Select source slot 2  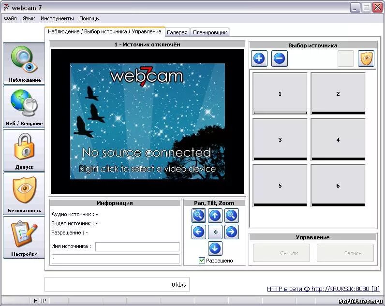[x=338, y=93]
